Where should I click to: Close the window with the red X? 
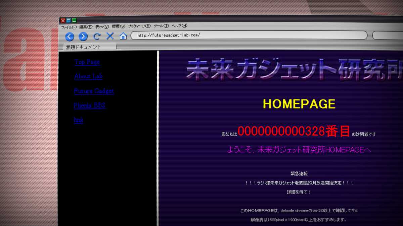(63, 21)
